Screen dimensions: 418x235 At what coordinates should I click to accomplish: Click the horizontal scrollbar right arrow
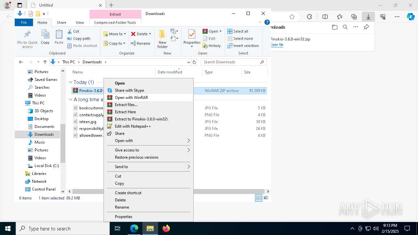(x=268, y=192)
